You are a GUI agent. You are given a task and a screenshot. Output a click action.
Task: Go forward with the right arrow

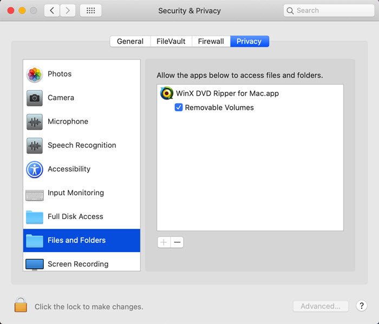point(68,10)
